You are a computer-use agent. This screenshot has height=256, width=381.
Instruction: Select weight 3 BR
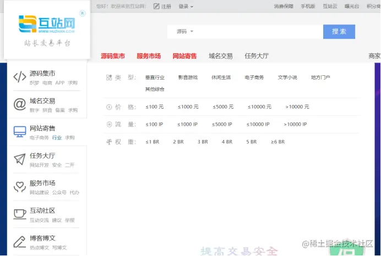(203, 142)
